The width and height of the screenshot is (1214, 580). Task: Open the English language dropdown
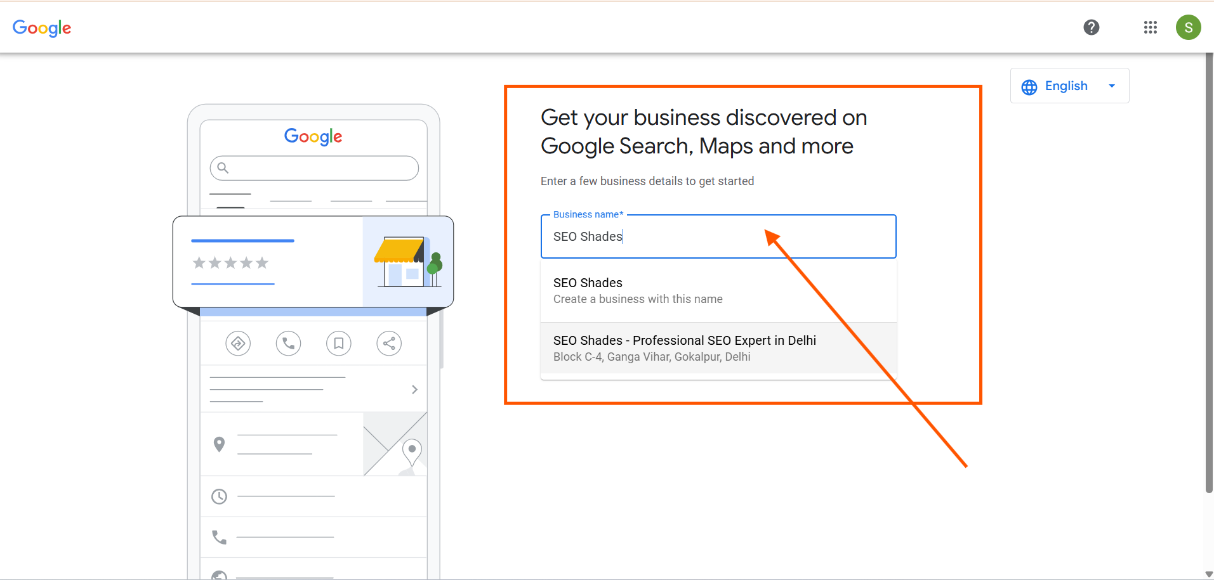(x=1069, y=86)
